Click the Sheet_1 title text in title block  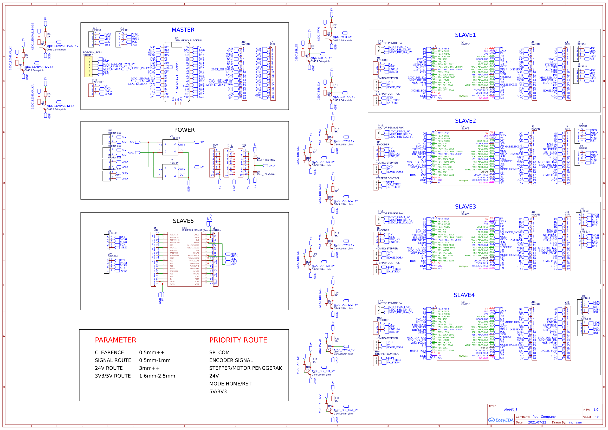[510, 409]
